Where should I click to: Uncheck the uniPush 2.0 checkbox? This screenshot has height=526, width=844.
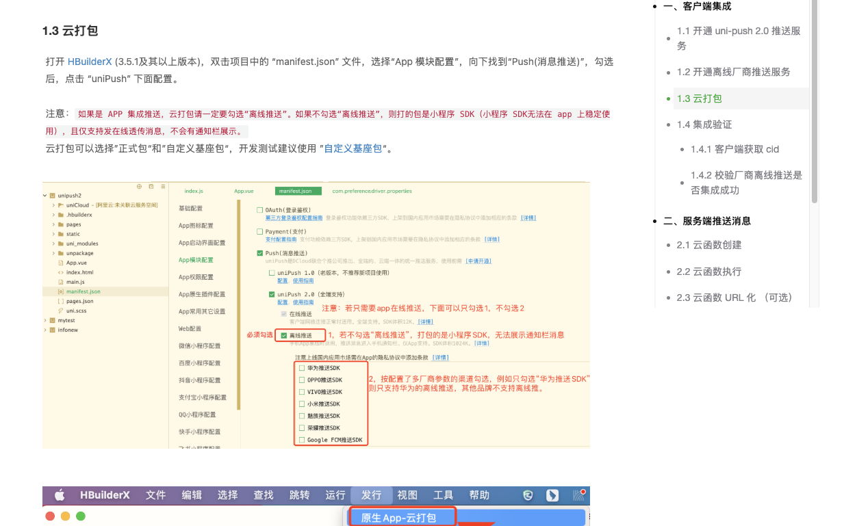point(272,295)
